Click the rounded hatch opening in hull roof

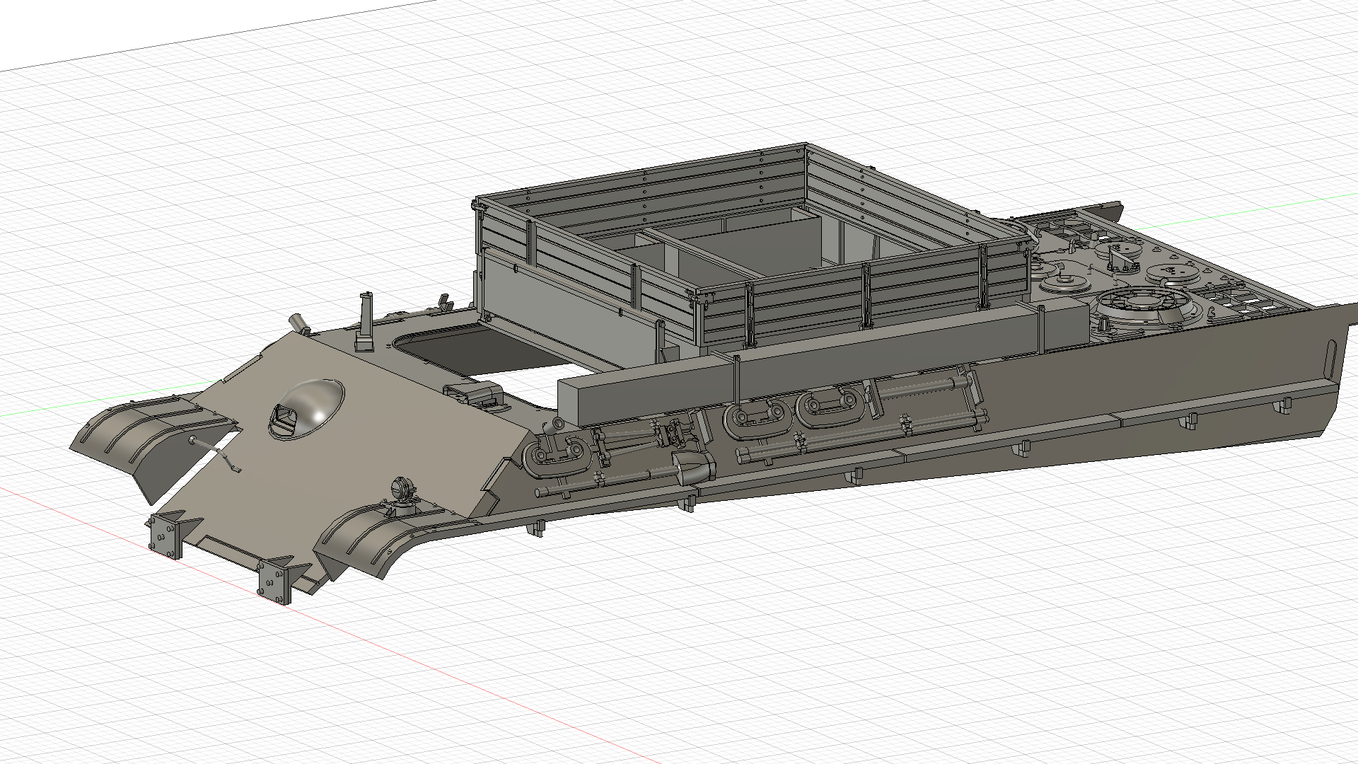[453, 348]
